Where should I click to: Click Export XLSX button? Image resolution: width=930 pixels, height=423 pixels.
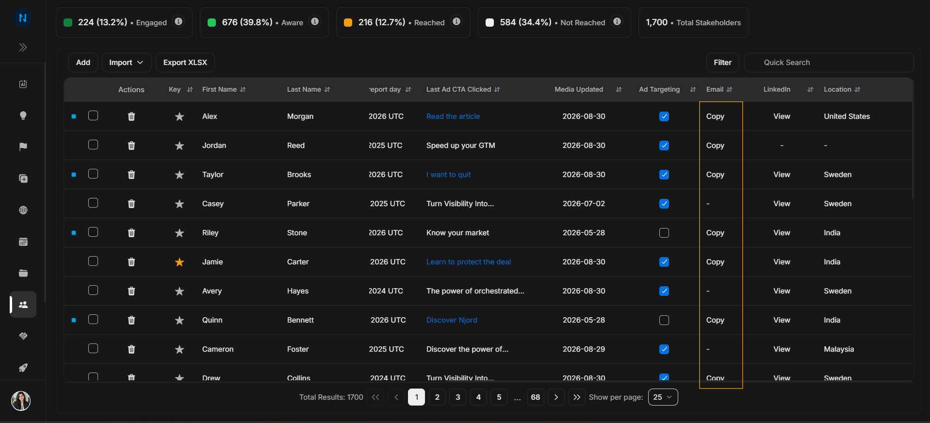tap(185, 63)
